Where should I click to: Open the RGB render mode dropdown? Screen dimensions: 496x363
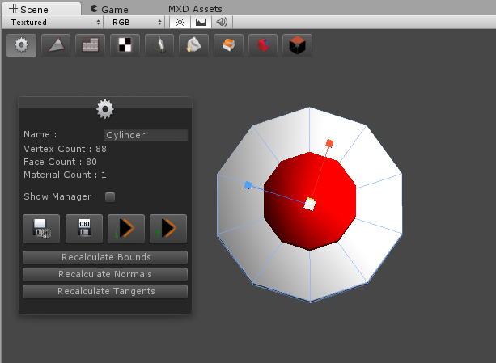pyautogui.click(x=136, y=22)
